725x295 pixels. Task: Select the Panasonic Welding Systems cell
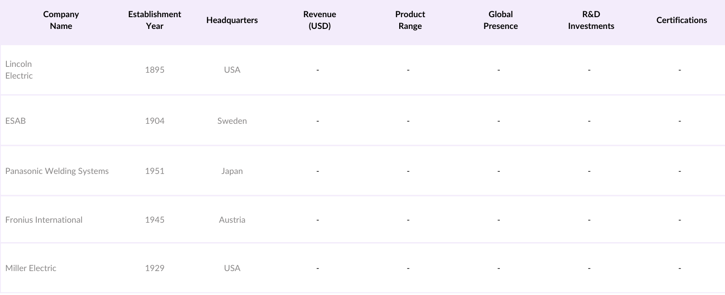57,171
